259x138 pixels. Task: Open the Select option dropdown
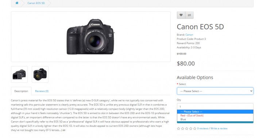(215, 91)
